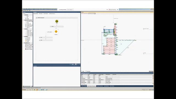Choose the Daylight Rounding tool

[x=29, y=25]
